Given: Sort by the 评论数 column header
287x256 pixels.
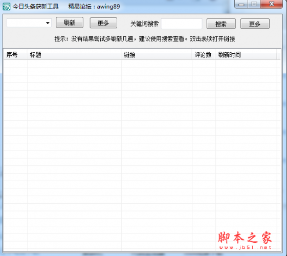Looking at the screenshot, I should coord(203,55).
